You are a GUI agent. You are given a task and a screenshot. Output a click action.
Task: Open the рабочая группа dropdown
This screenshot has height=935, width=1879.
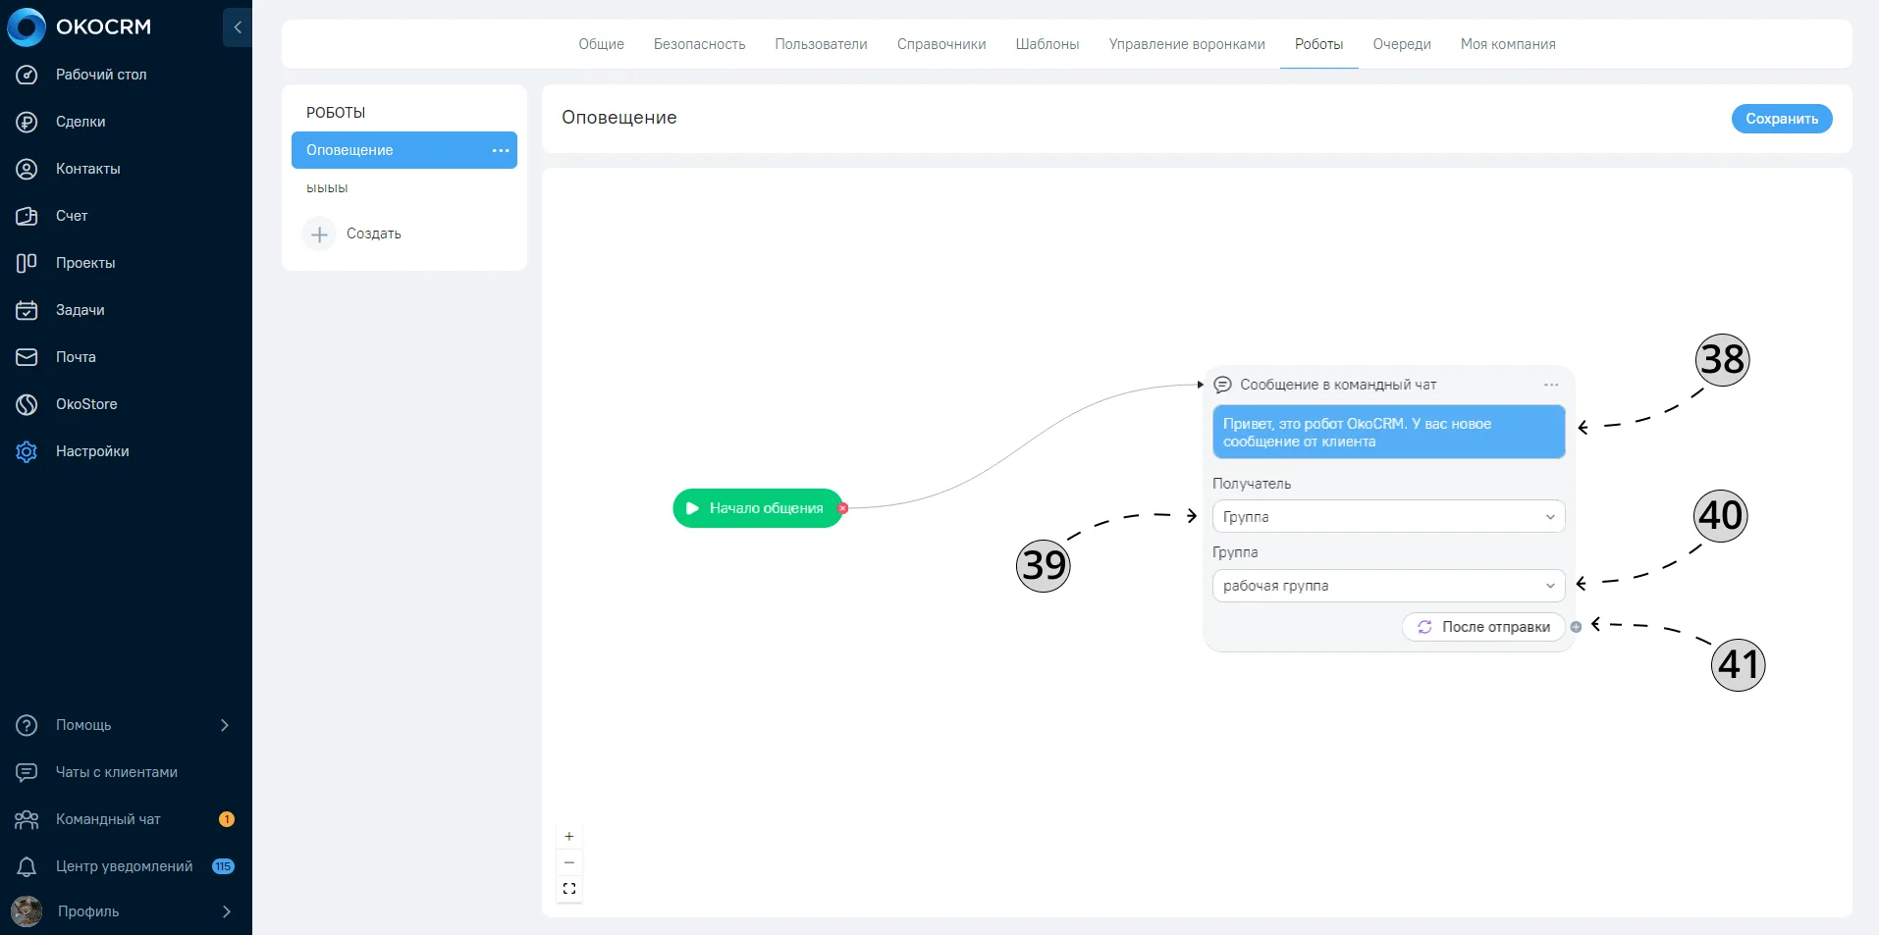point(1388,586)
